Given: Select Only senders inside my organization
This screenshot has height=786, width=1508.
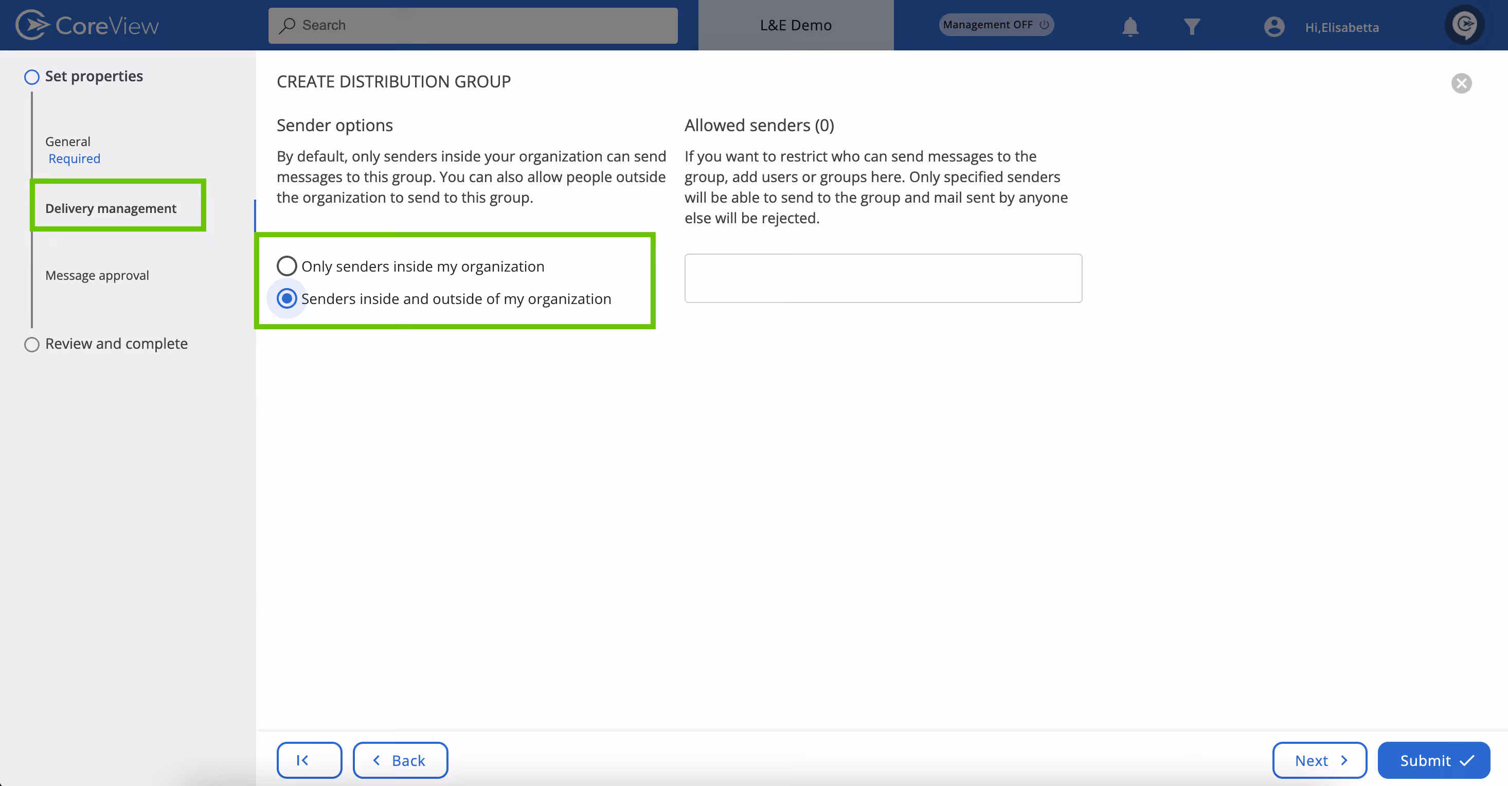Looking at the screenshot, I should click(x=287, y=266).
